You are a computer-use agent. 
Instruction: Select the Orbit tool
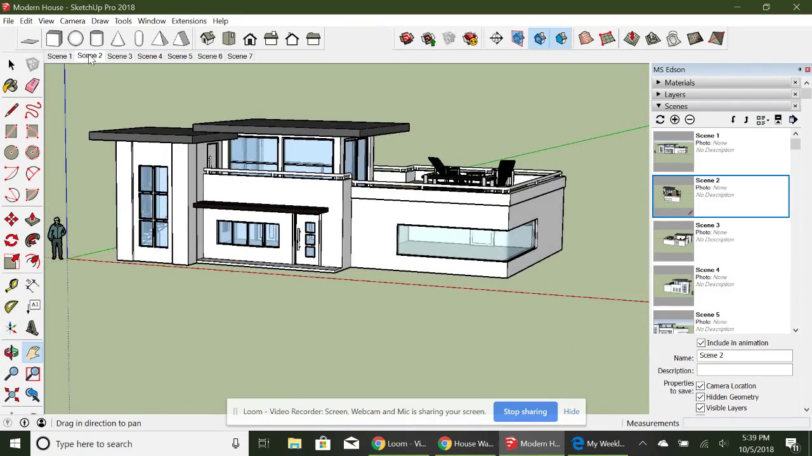[11, 353]
